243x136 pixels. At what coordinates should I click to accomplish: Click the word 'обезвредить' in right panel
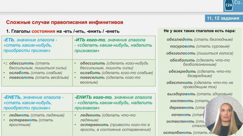click(182, 71)
